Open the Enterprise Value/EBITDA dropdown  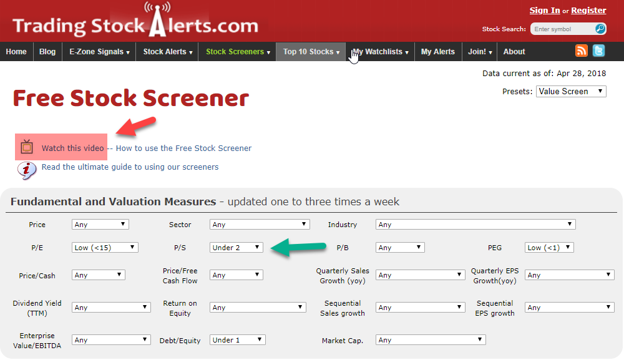[x=111, y=339]
